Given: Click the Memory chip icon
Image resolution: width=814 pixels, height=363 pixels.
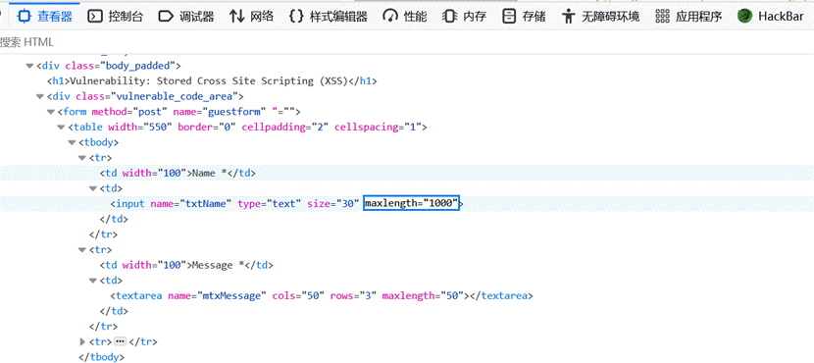Looking at the screenshot, I should pos(449,16).
